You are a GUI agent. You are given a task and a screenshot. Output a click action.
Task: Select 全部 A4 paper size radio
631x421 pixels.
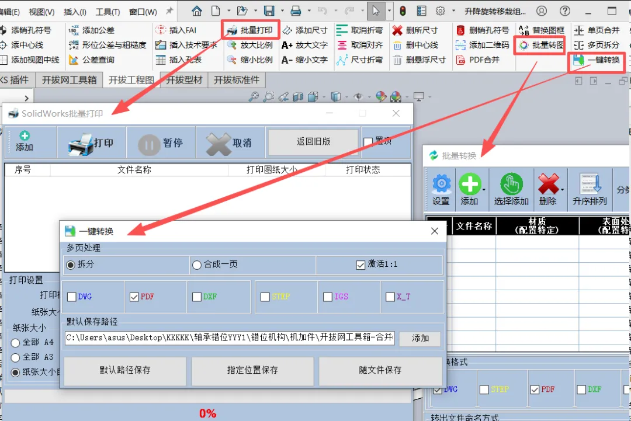click(15, 343)
